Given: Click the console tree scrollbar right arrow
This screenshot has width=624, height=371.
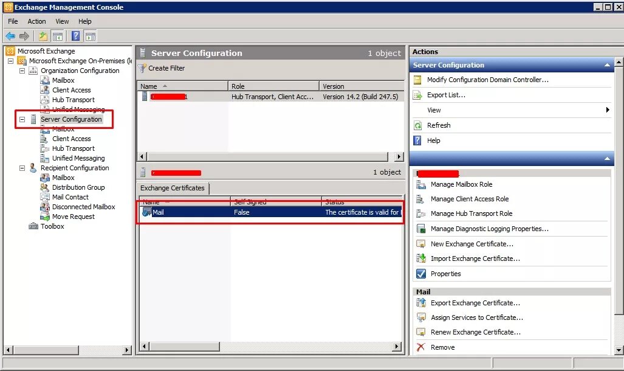Looking at the screenshot, I should [127, 350].
